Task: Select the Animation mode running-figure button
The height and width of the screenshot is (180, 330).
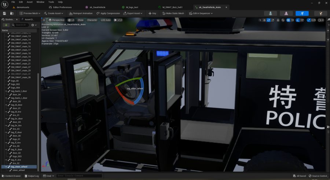Action: (x=302, y=14)
